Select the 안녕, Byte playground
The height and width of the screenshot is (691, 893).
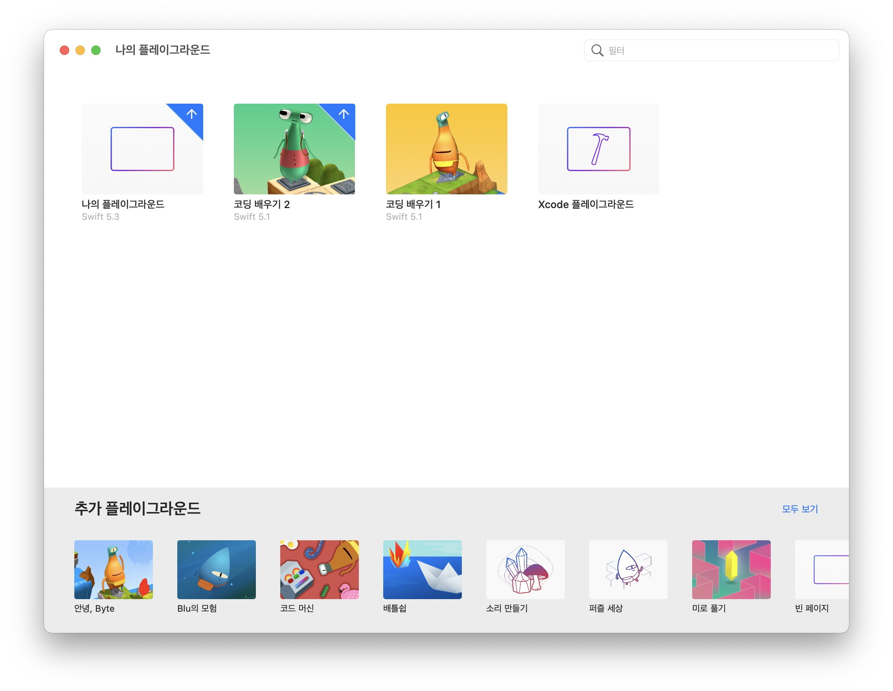coord(113,569)
